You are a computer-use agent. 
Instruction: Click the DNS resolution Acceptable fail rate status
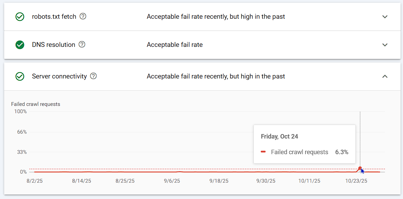175,45
